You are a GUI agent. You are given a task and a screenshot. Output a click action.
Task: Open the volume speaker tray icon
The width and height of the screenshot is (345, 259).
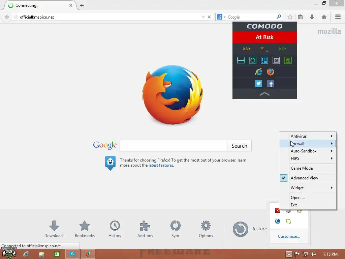(313, 254)
